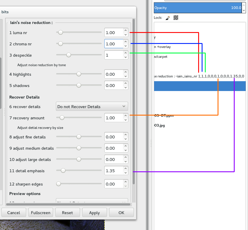Click the Cancel button
248x230 pixels.
[14, 213]
